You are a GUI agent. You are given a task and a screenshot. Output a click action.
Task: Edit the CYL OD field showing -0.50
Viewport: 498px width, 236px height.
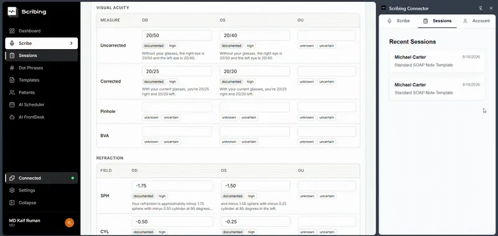[172, 222]
